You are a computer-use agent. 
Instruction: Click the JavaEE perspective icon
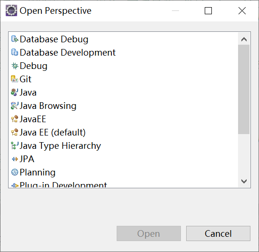[x=15, y=119]
